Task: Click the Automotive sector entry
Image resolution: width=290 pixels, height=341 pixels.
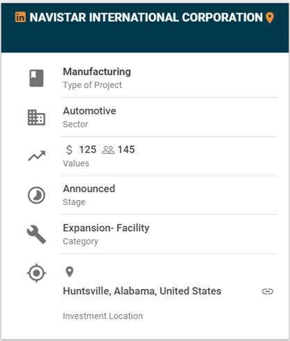Action: tap(89, 111)
